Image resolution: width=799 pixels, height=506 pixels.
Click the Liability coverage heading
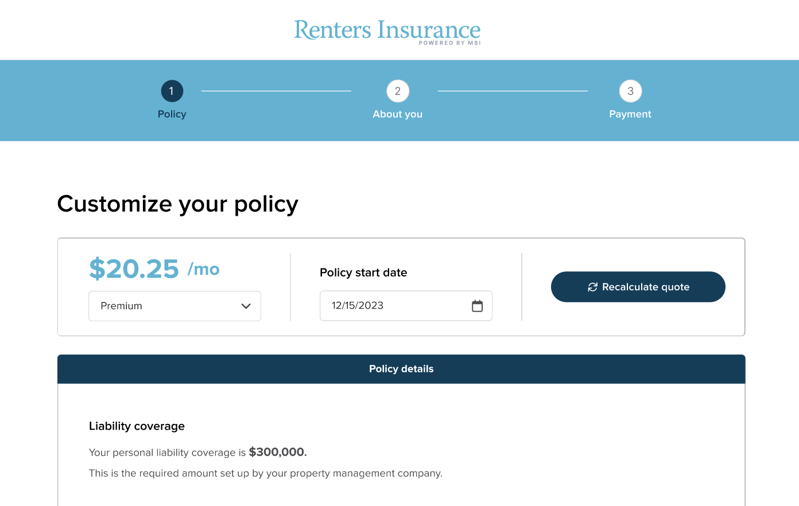coord(137,426)
